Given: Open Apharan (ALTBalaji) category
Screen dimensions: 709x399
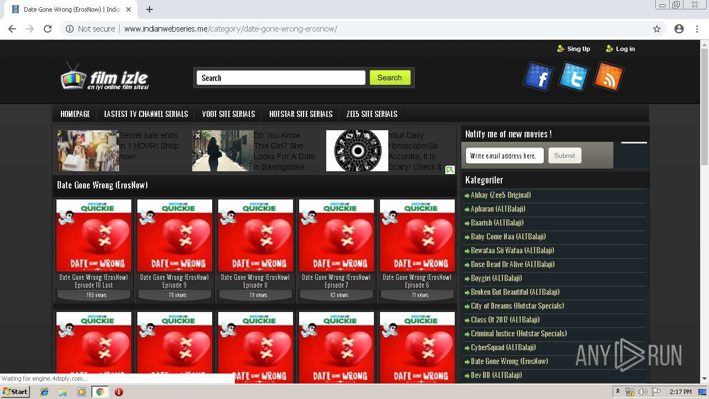Looking at the screenshot, I should tap(498, 209).
